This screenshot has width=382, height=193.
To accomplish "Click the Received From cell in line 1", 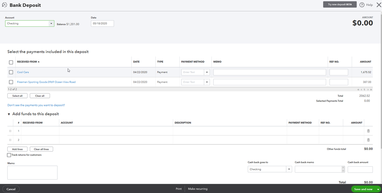I will [x=40, y=131].
